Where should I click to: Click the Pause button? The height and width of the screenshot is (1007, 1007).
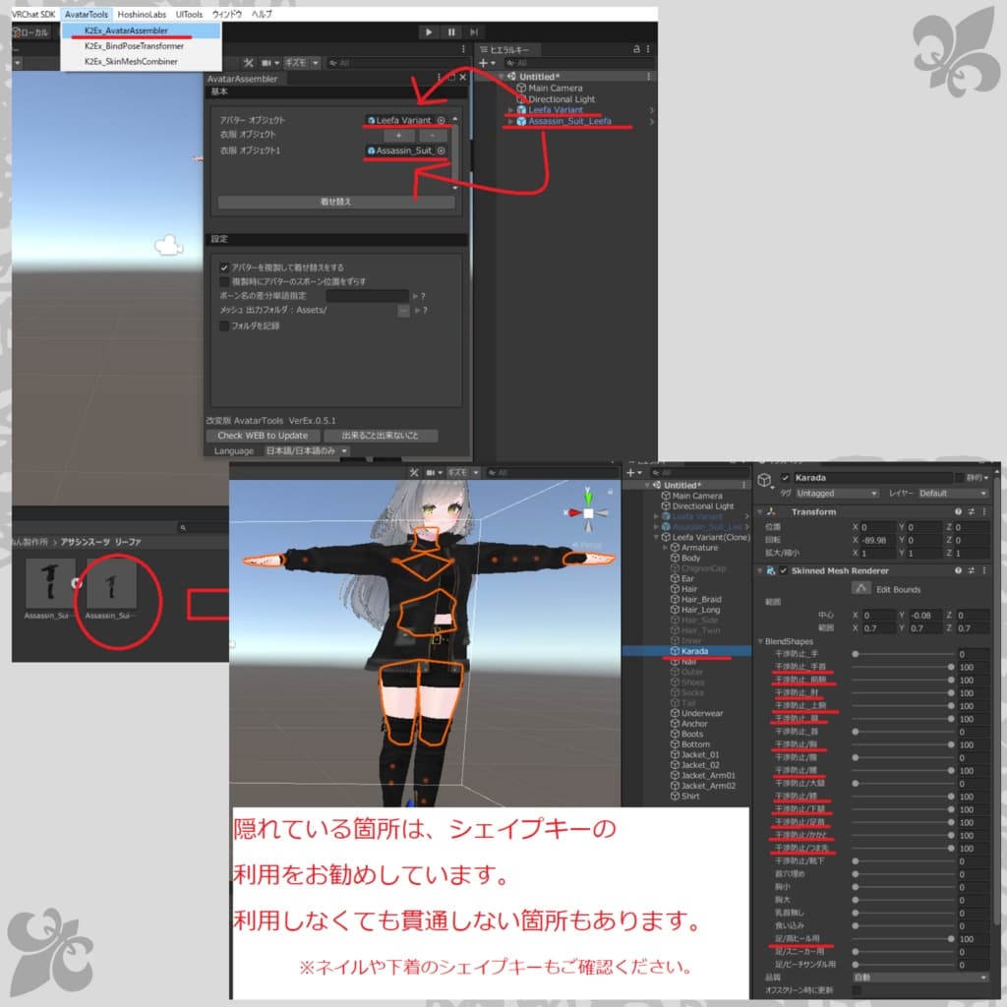pos(450,32)
